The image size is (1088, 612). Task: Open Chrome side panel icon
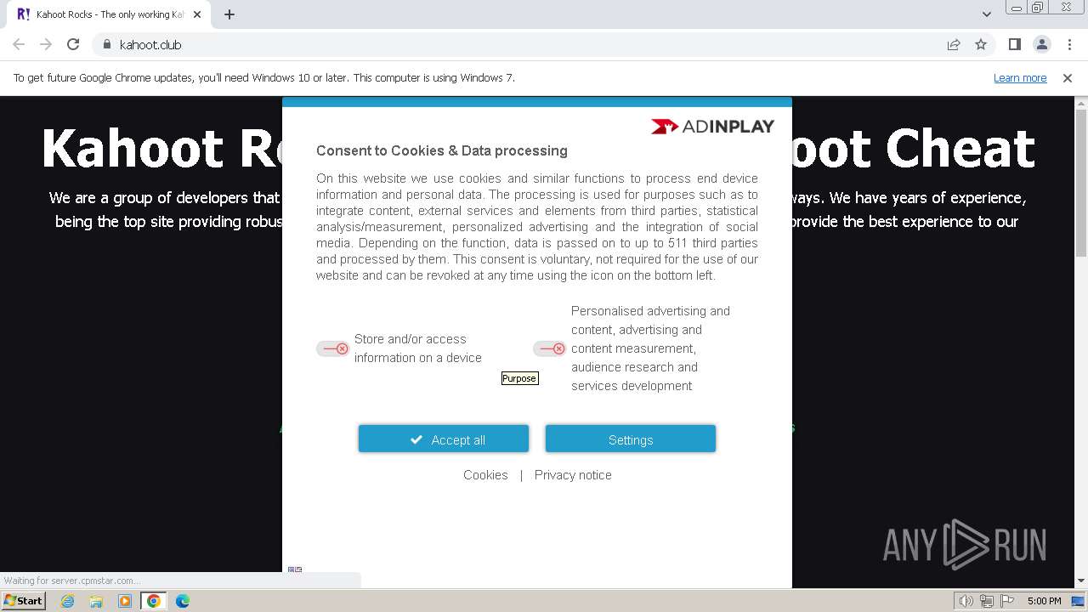tap(1015, 44)
